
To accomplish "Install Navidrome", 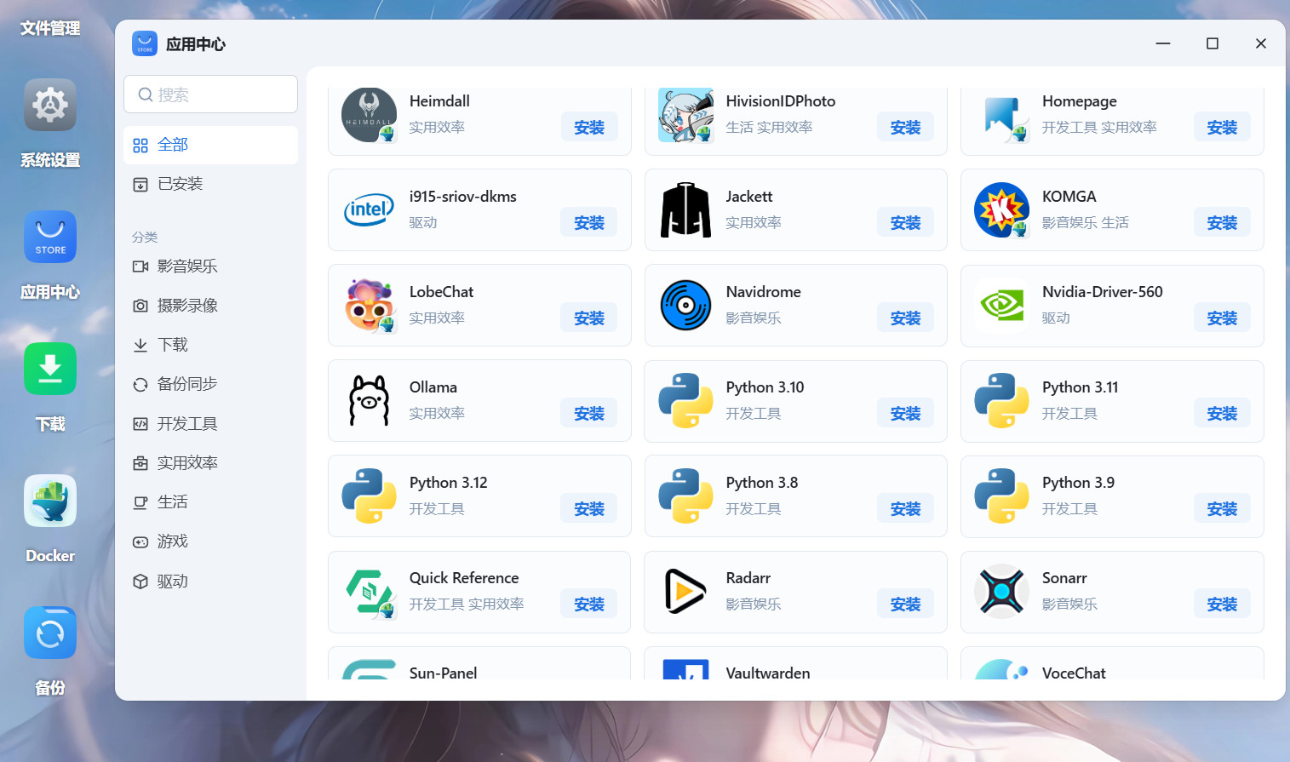I will pos(906,318).
